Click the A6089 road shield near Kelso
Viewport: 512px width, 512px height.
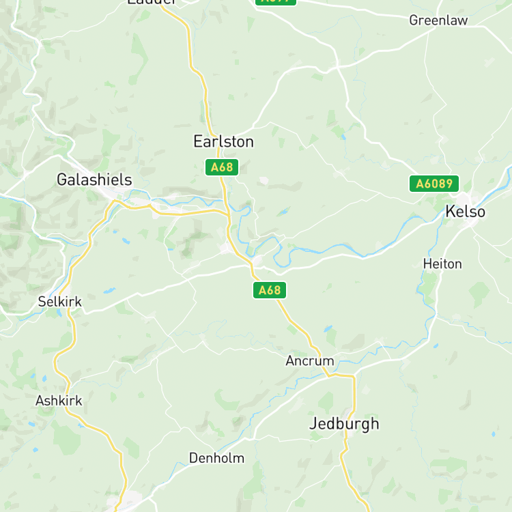point(434,184)
